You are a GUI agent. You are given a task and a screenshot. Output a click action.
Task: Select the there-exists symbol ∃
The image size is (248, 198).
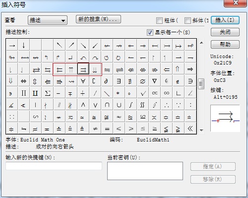click(x=119, y=81)
